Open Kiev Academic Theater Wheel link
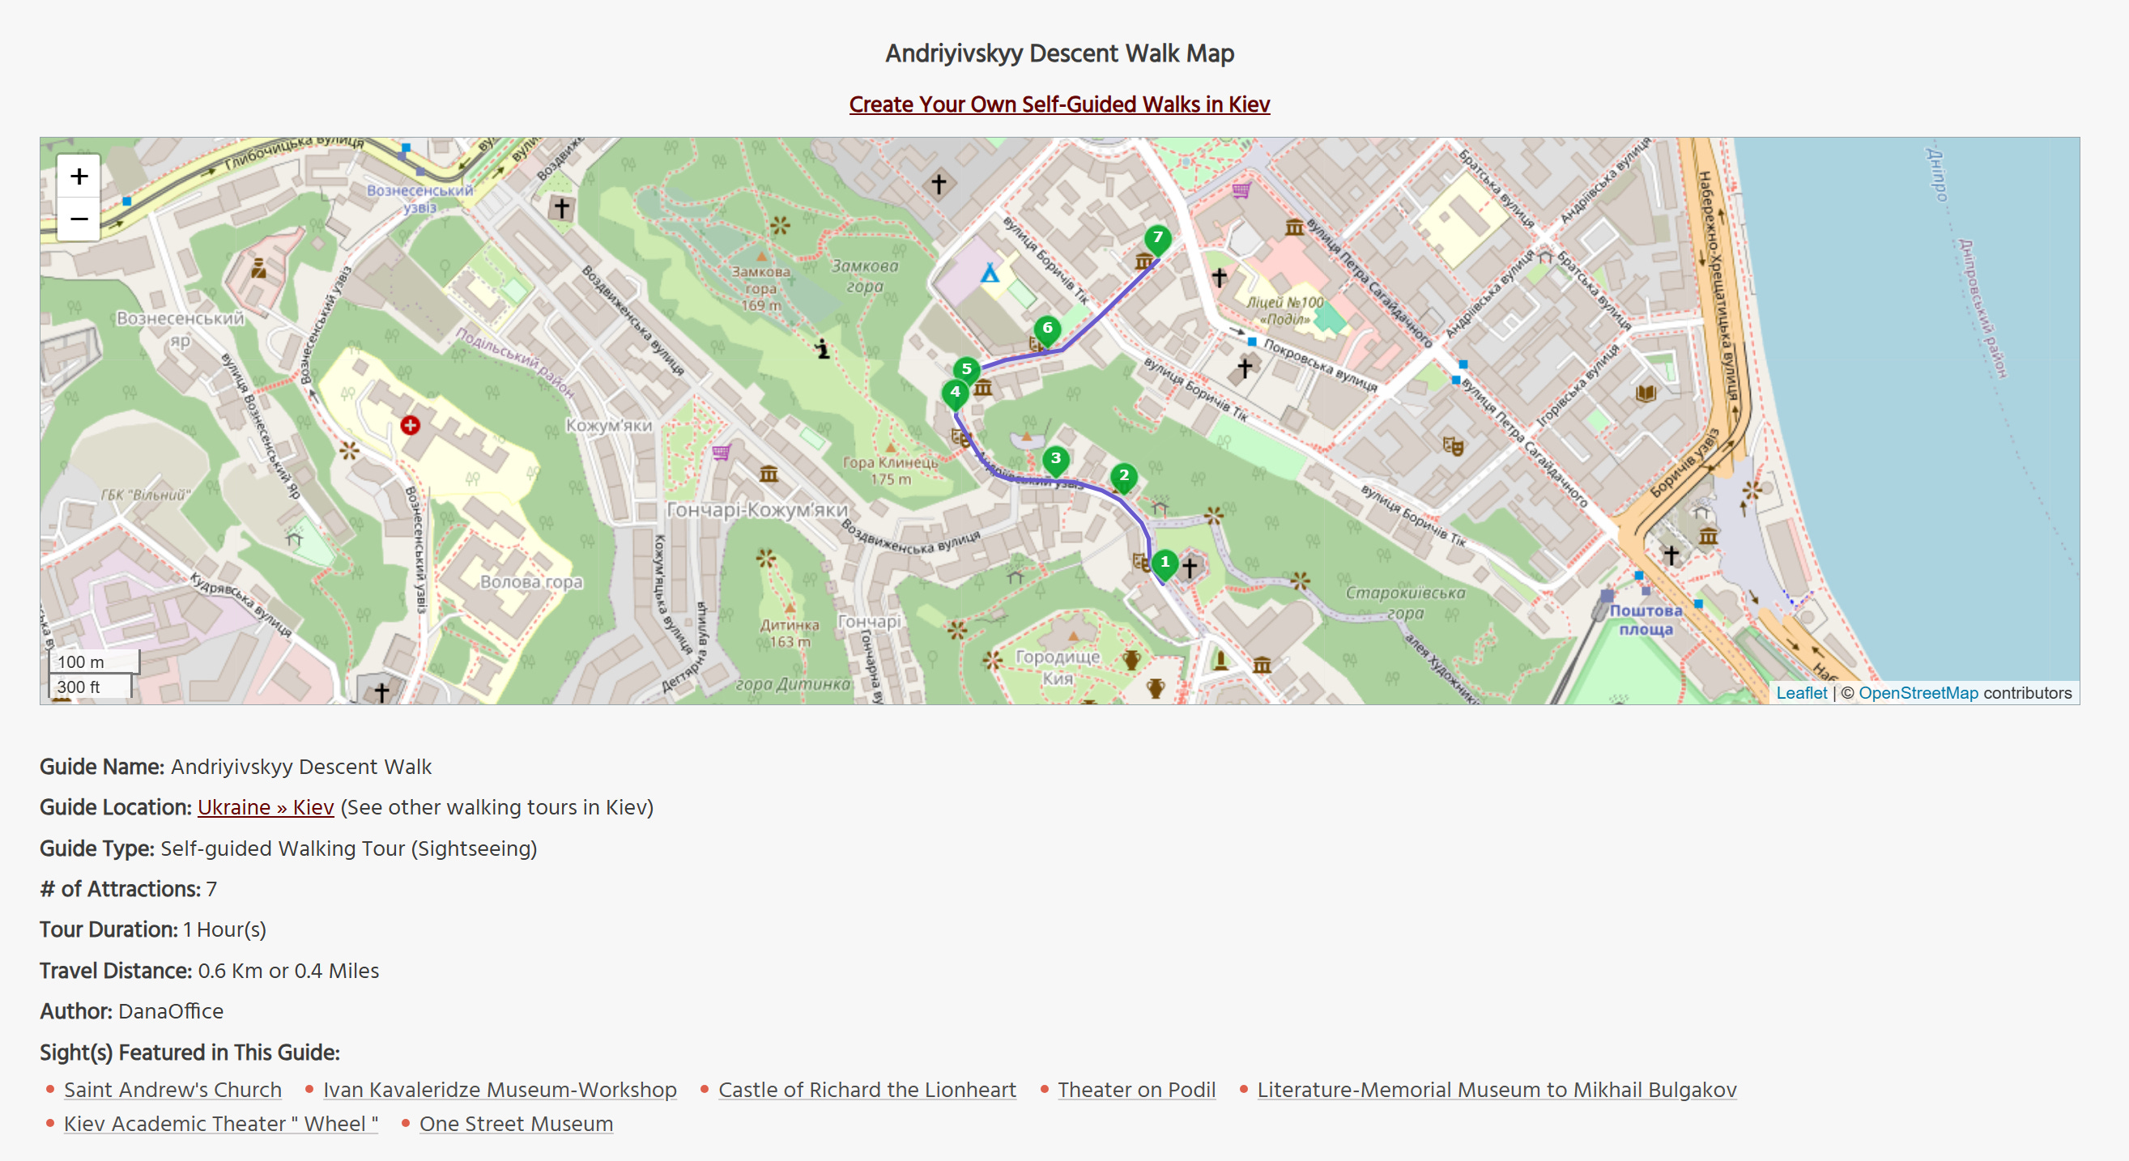 point(220,1123)
